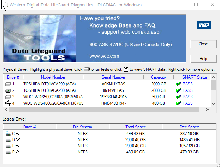Sort physical drives by Drive # header

(13, 77)
